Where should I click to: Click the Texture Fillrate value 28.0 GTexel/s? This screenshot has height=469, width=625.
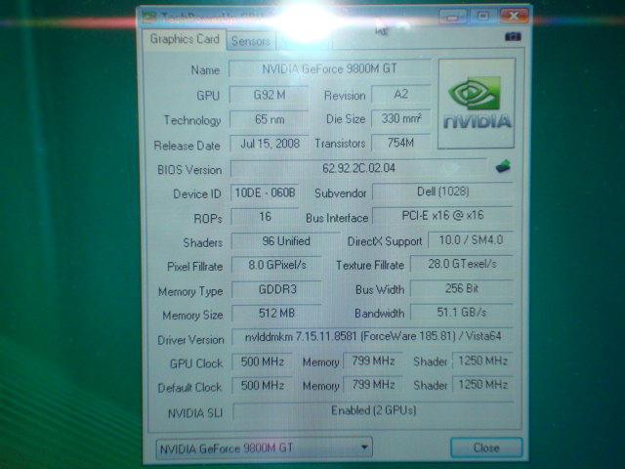coord(462,264)
